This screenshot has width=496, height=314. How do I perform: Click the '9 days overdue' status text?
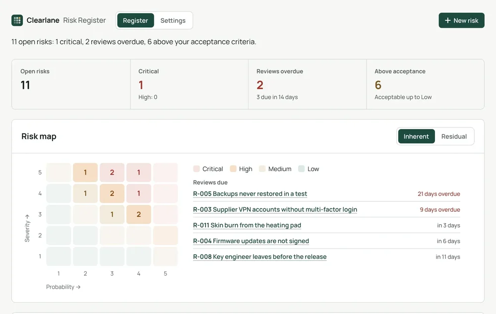click(x=440, y=210)
